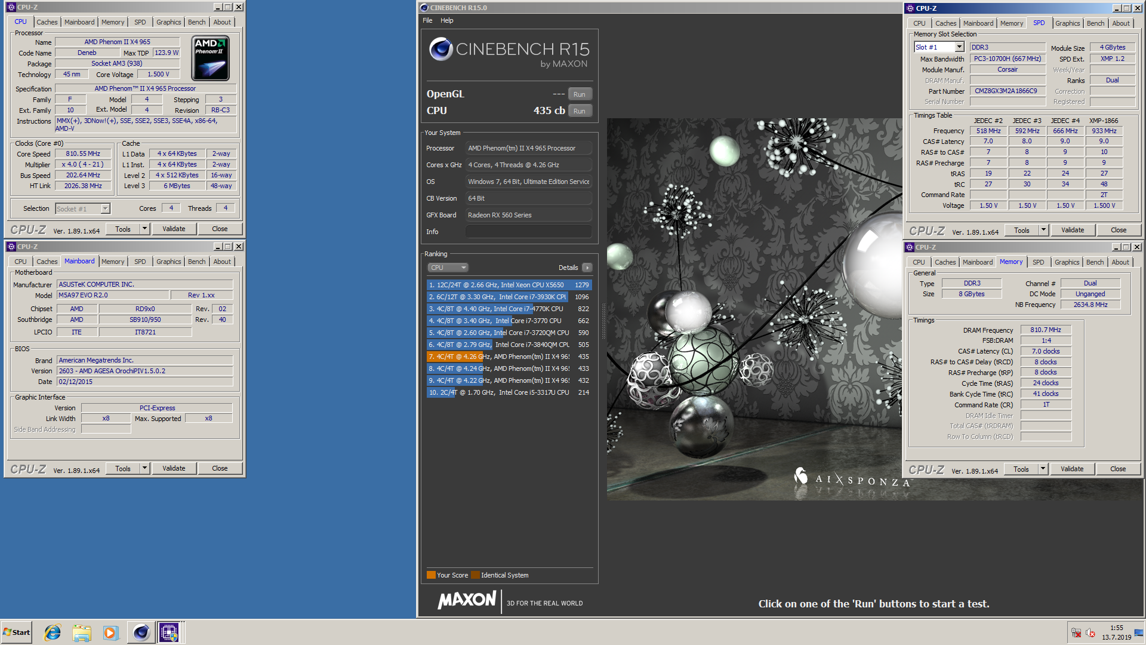Screen dimensions: 1146x645
Task: Select Mainboard tab in the SPD CPU-Z window
Action: coord(978,23)
